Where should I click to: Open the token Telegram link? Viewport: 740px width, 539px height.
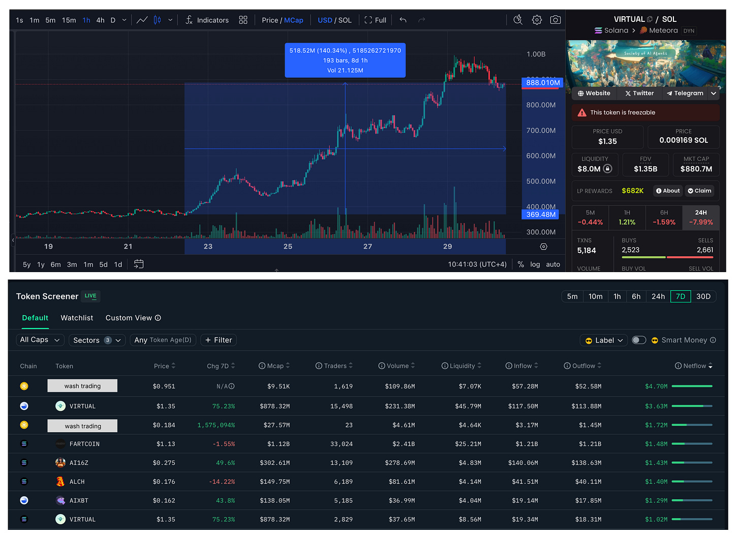click(x=685, y=94)
